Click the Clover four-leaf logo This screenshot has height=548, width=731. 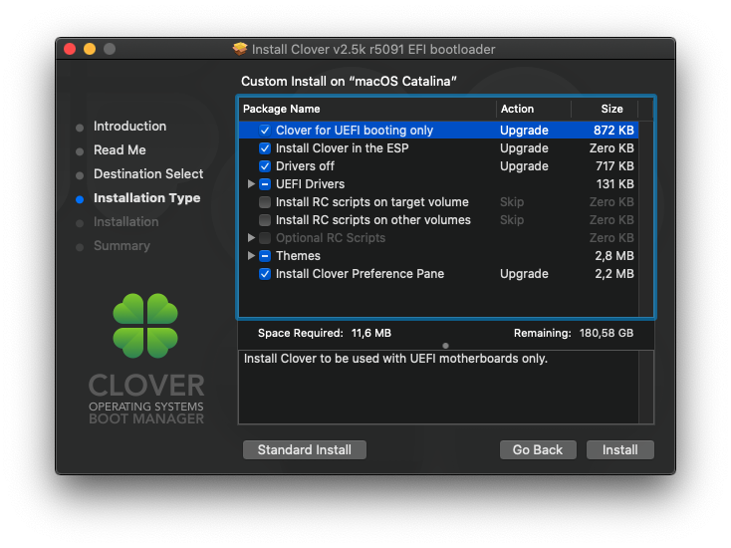[x=145, y=326]
